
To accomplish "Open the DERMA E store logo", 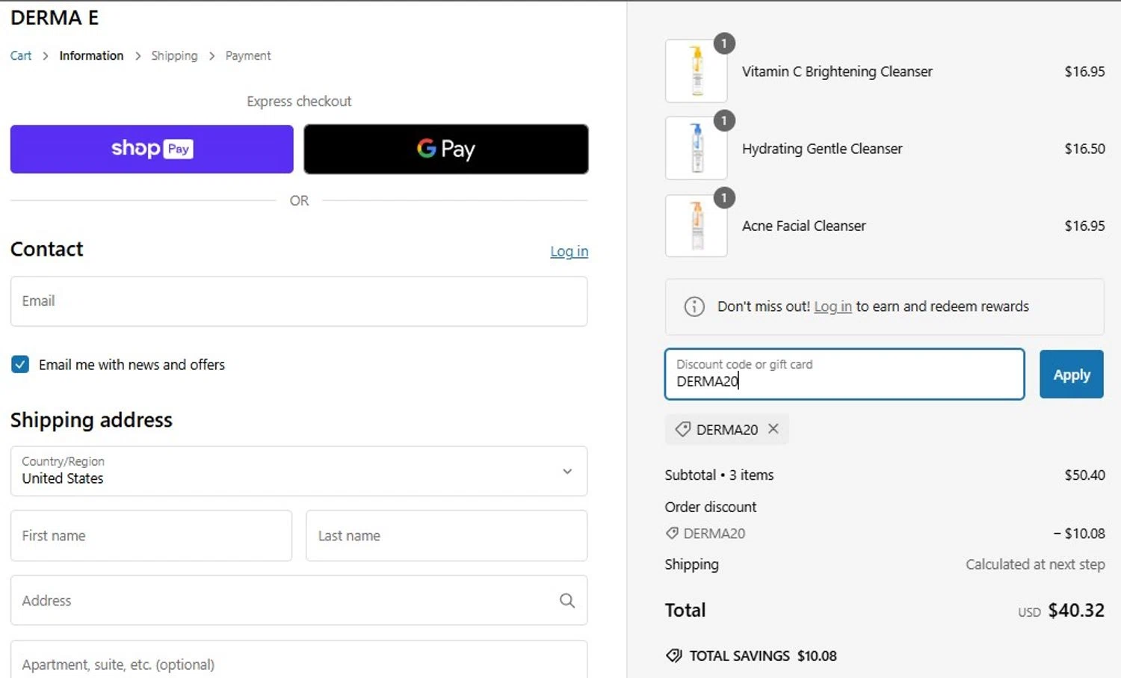I will [x=55, y=18].
